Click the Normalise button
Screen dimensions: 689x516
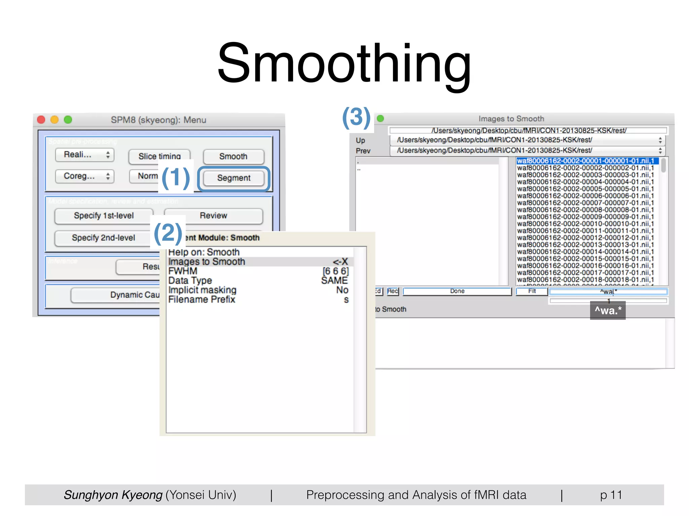144,176
